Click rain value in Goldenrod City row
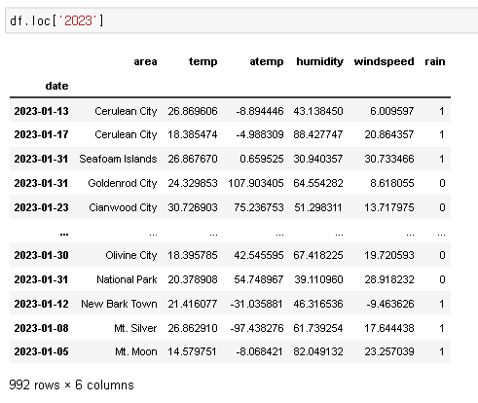The image size is (478, 403). point(442,183)
